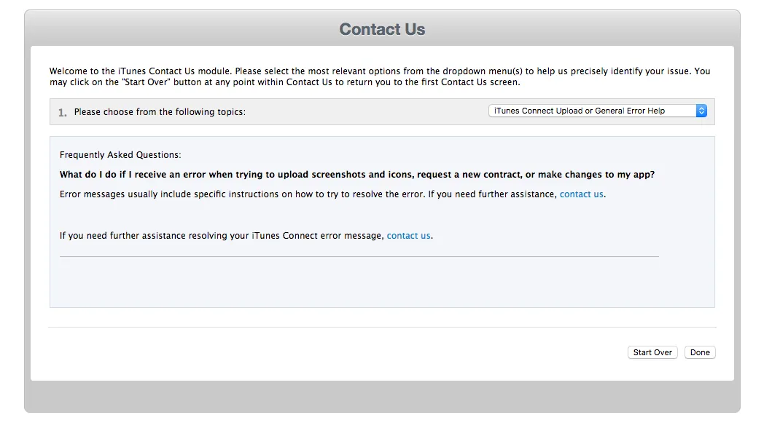Click the step number 1 marker
This screenshot has width=772, height=428.
(x=63, y=112)
